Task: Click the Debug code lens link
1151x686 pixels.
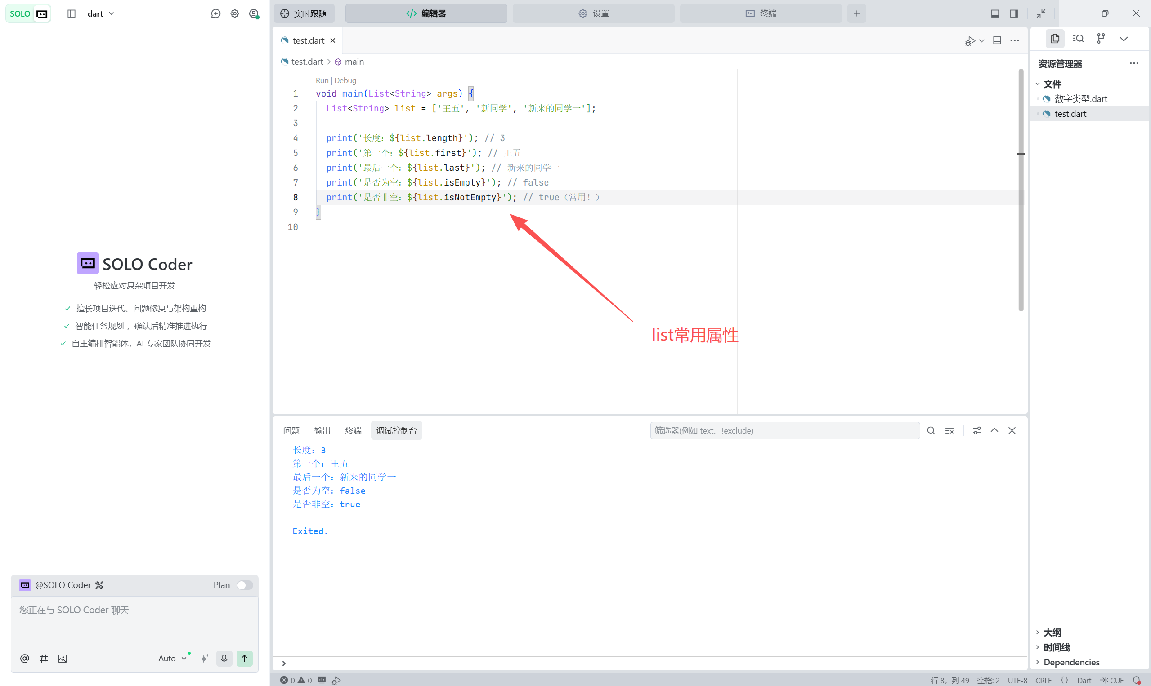Action: 345,80
